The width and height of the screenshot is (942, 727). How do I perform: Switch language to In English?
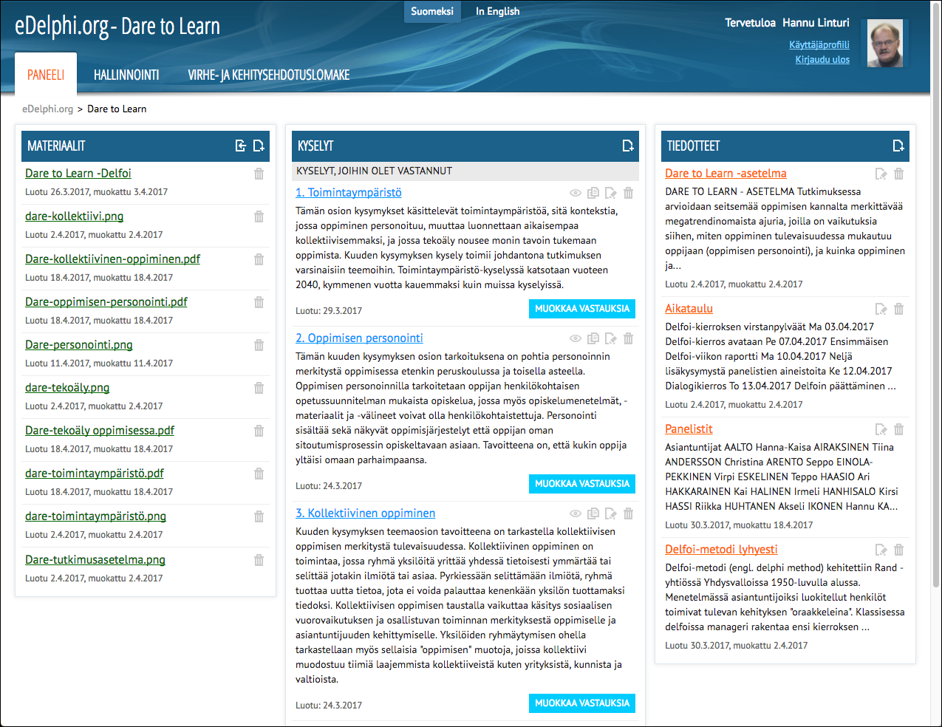point(497,11)
